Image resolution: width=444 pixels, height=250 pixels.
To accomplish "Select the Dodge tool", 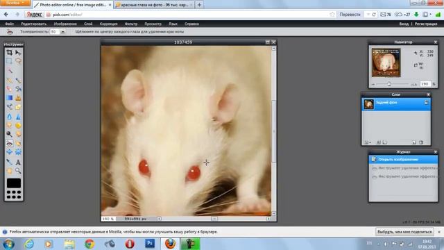I will pyautogui.click(x=9, y=134).
